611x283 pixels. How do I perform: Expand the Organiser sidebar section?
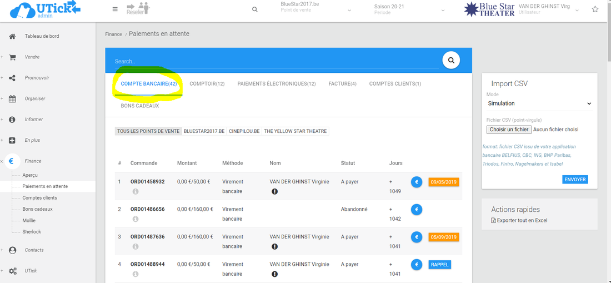[34, 99]
